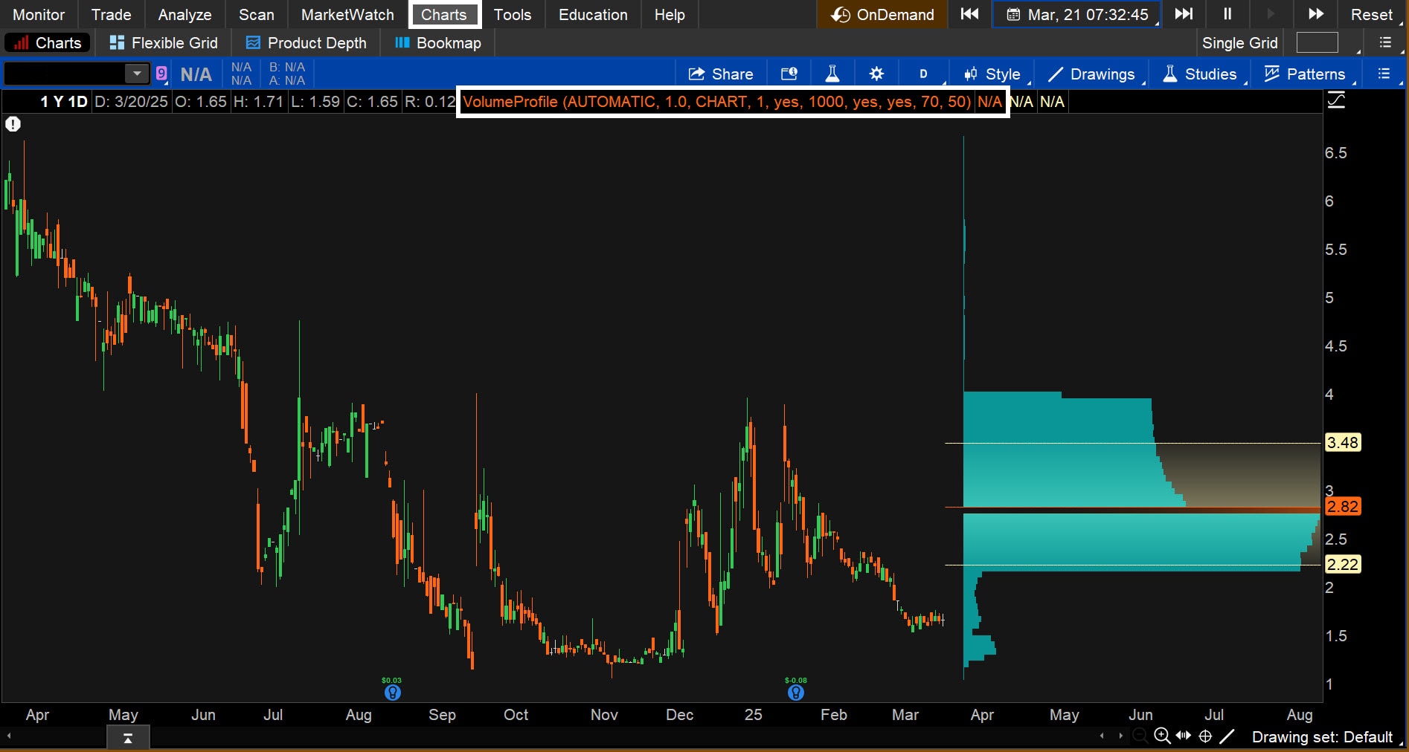Image resolution: width=1409 pixels, height=752 pixels.
Task: Click the zoom-in magnifier icon
Action: click(1162, 737)
